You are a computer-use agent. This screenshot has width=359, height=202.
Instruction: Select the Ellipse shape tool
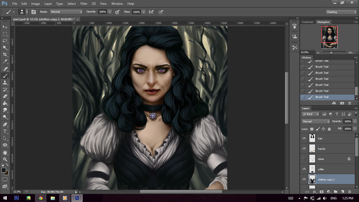(x=5, y=145)
